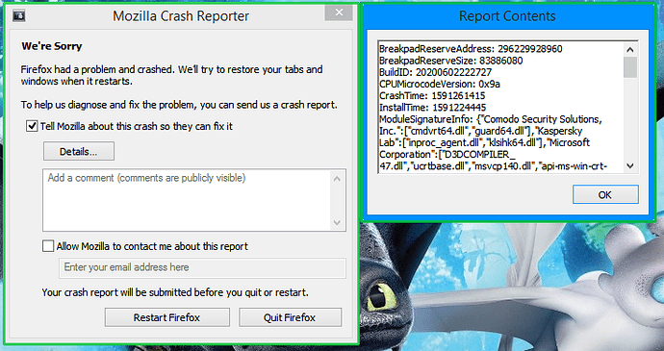Click the BuildID line in report text
This screenshot has height=351, width=664.
pos(435,72)
